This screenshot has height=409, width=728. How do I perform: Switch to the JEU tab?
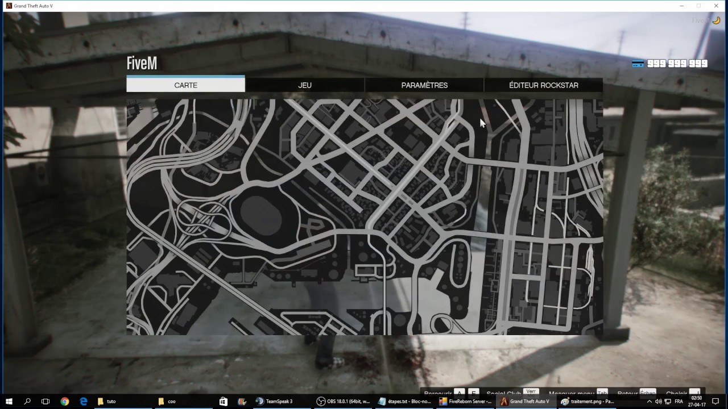tap(305, 85)
